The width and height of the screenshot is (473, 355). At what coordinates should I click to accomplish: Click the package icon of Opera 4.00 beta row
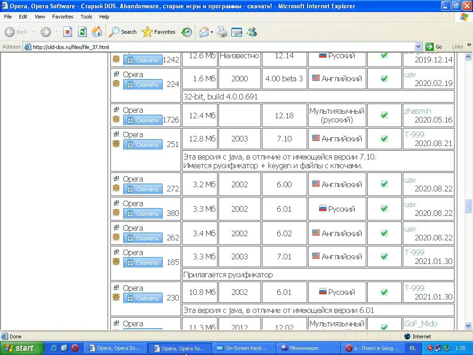click(x=116, y=84)
